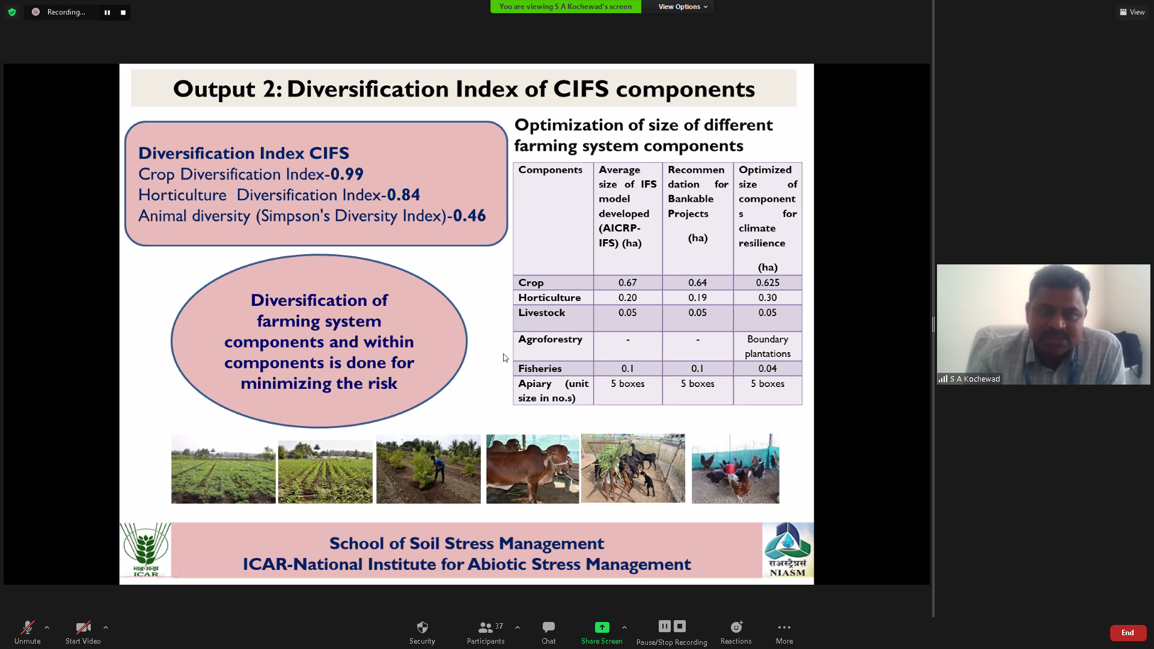Start the video camera
Image resolution: width=1154 pixels, height=649 pixels.
pyautogui.click(x=83, y=627)
